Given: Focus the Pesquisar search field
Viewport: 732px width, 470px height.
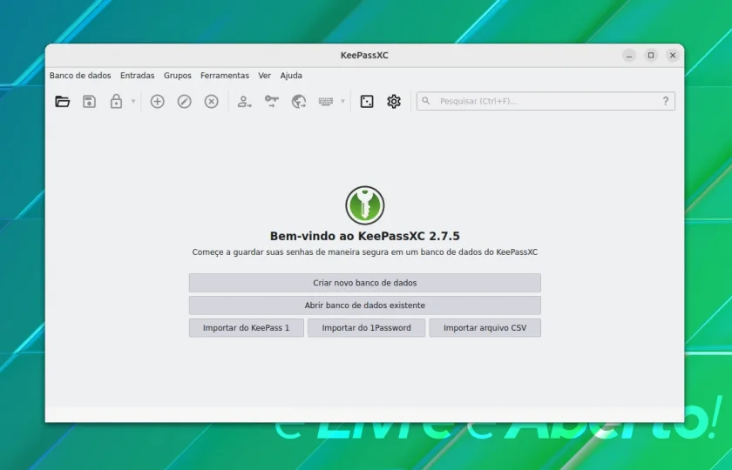Looking at the screenshot, I should pyautogui.click(x=546, y=101).
